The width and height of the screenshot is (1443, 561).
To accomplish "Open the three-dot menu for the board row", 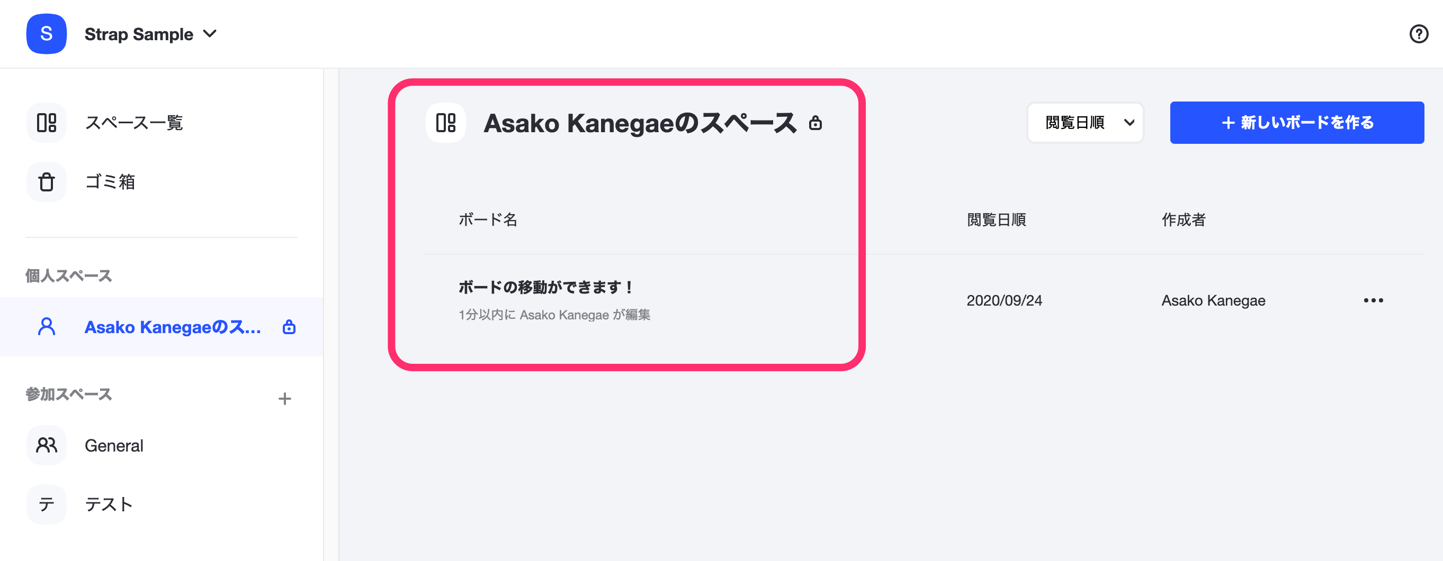I will 1373,300.
